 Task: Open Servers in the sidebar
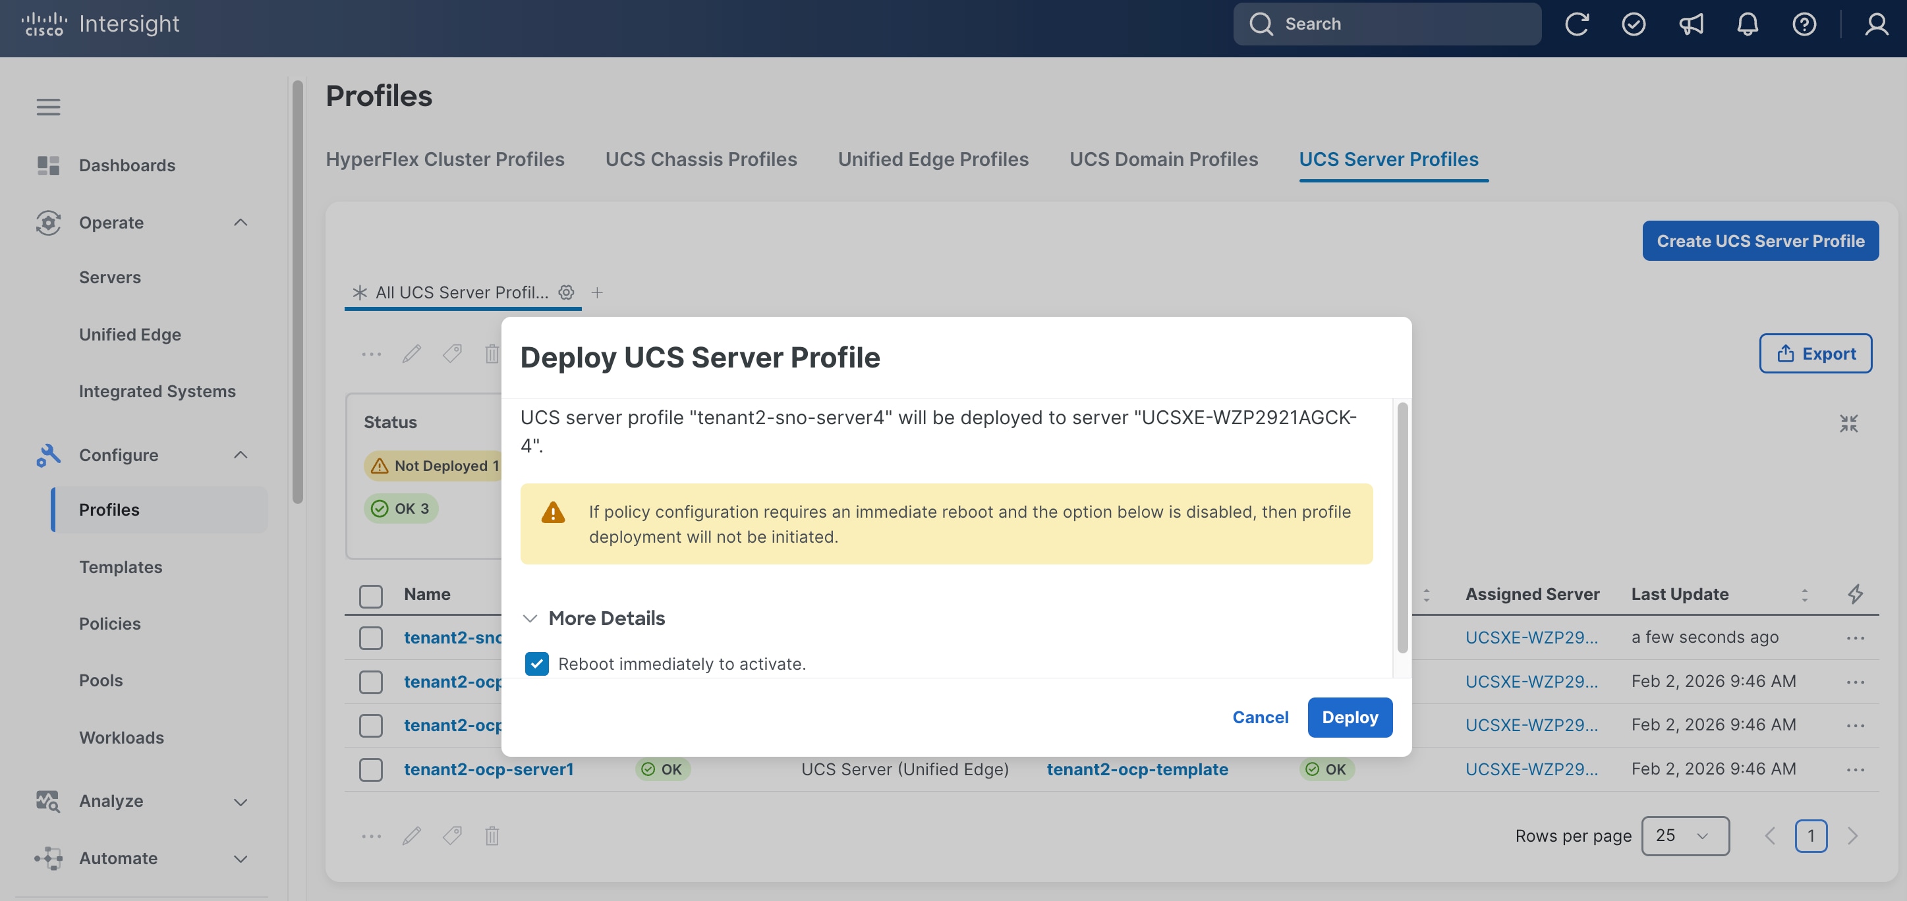point(109,277)
